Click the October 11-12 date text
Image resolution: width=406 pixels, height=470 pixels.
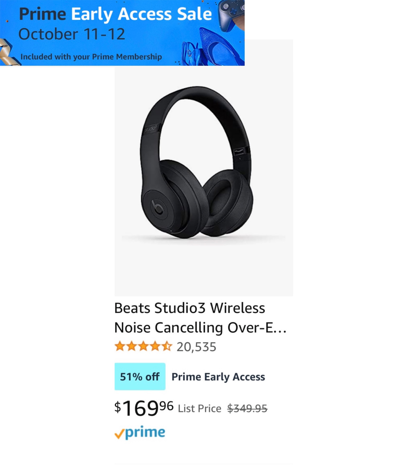pos(71,34)
